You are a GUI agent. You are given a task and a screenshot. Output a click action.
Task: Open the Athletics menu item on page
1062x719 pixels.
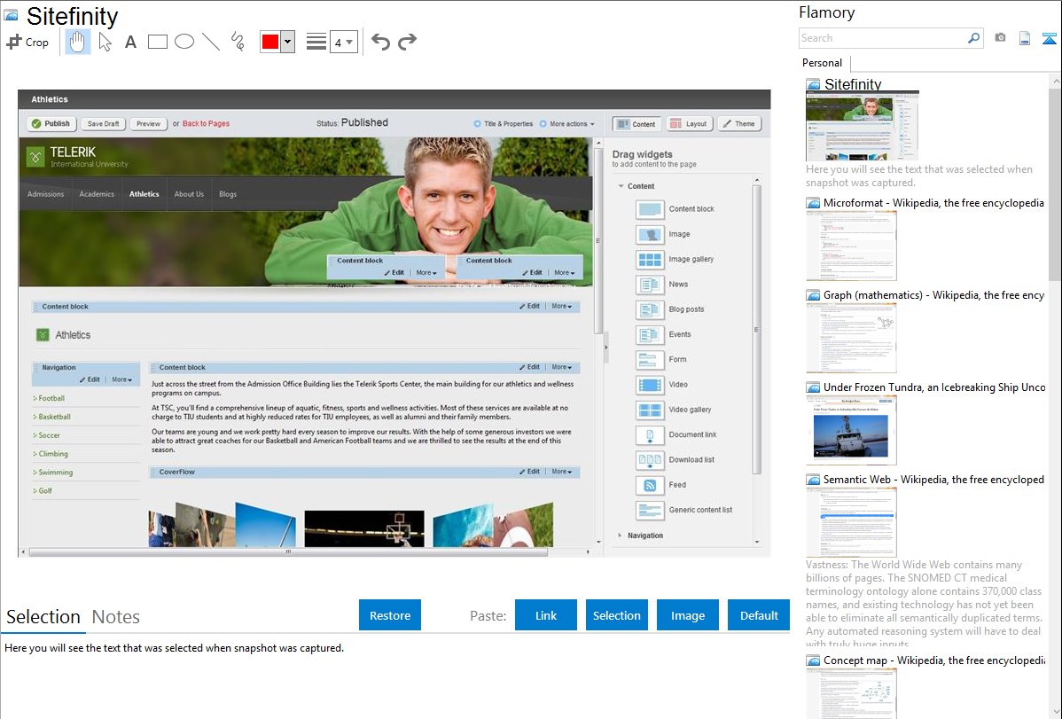pyautogui.click(x=144, y=194)
